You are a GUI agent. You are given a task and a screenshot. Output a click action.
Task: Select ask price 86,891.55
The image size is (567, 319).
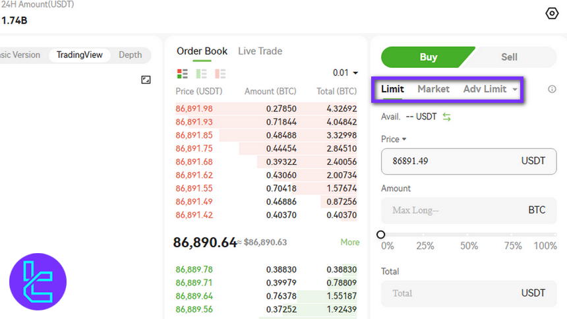tap(194, 188)
